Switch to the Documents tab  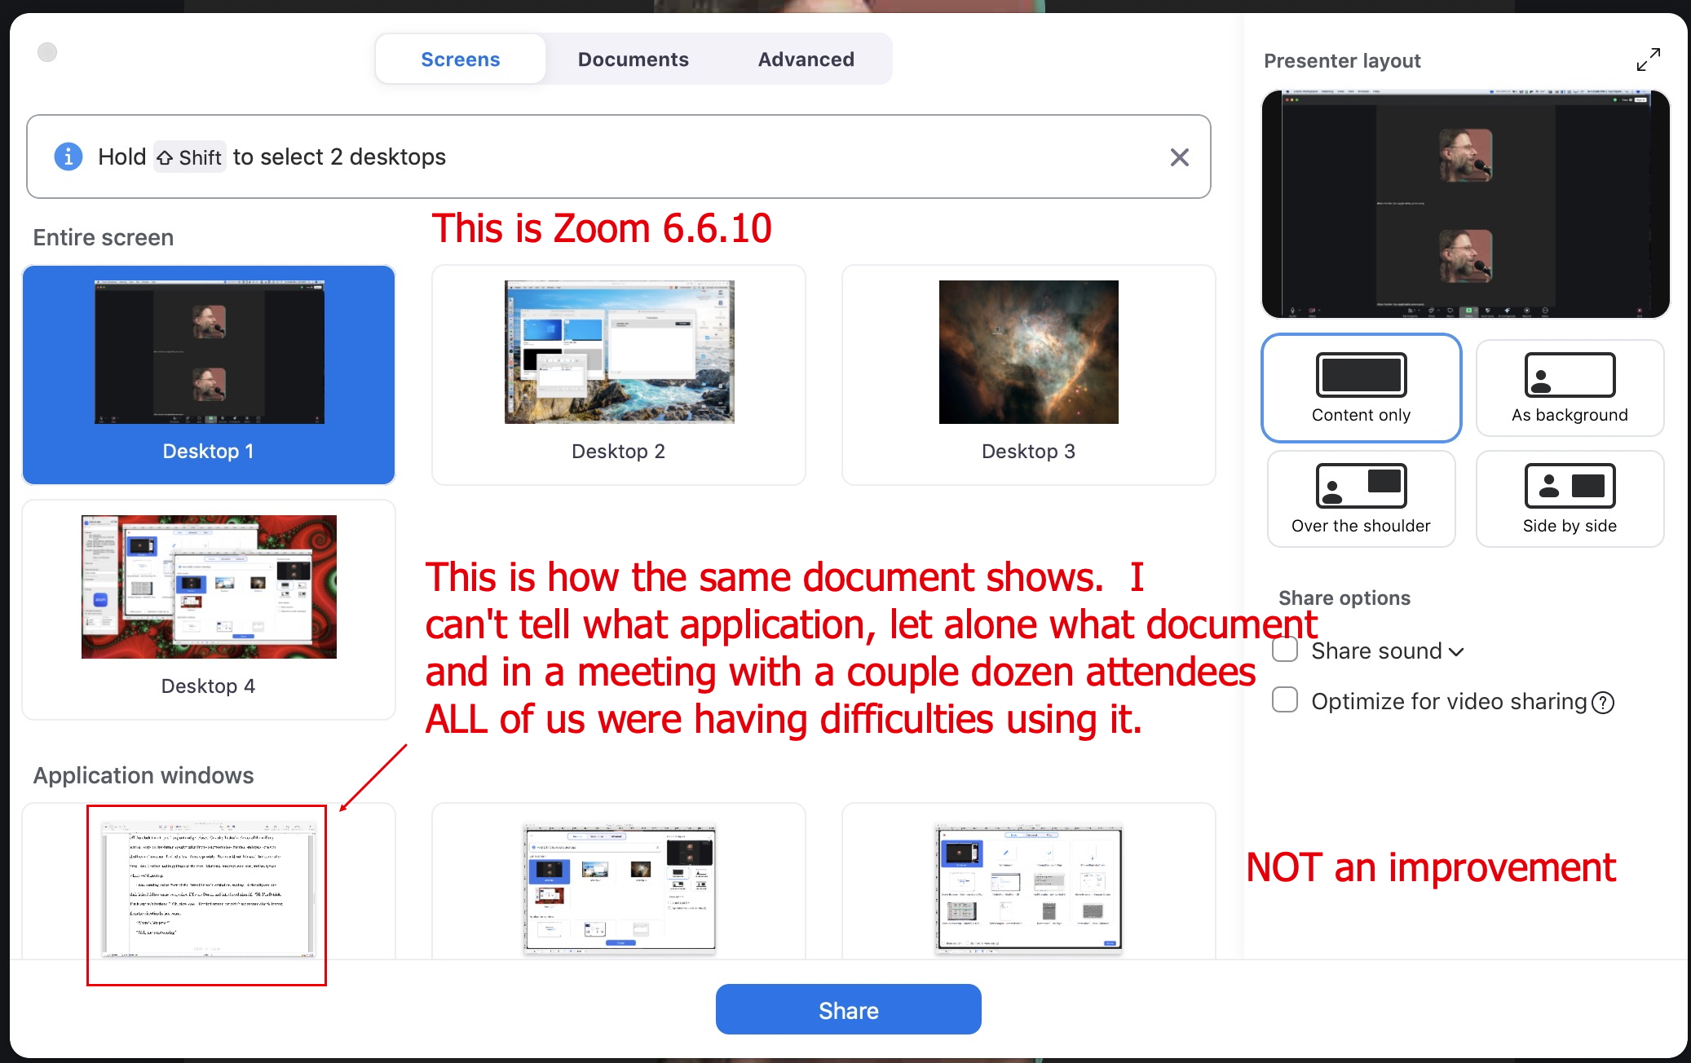pos(633,60)
